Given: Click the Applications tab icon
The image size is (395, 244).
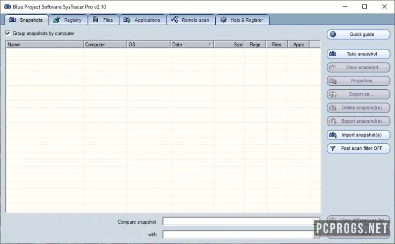Looking at the screenshot, I should (127, 20).
